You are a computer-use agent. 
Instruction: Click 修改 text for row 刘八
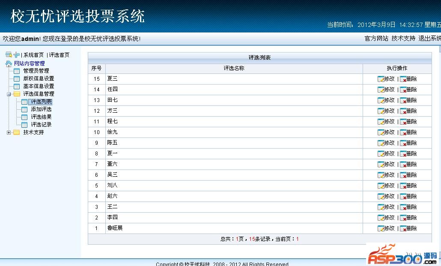pyautogui.click(x=390, y=185)
